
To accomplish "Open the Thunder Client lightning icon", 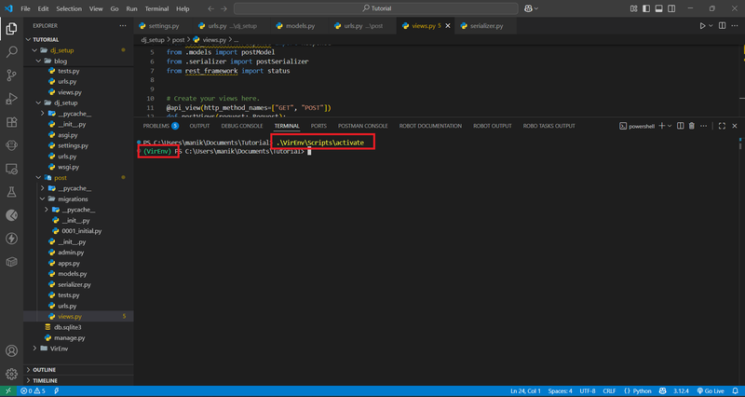I will [x=11, y=239].
